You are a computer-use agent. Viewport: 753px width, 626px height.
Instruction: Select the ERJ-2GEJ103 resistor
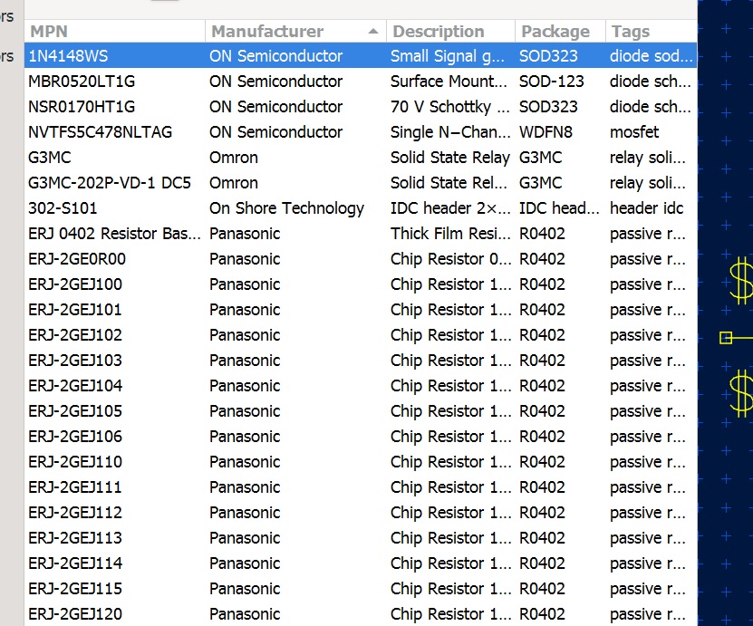(361, 360)
